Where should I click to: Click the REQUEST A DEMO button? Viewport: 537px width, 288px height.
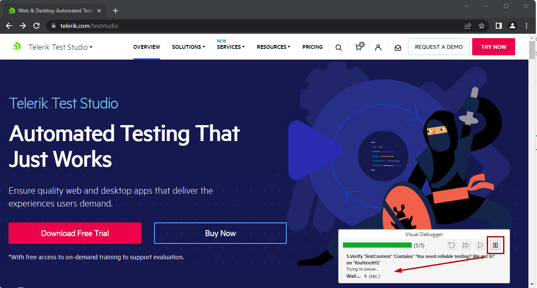pyautogui.click(x=439, y=47)
